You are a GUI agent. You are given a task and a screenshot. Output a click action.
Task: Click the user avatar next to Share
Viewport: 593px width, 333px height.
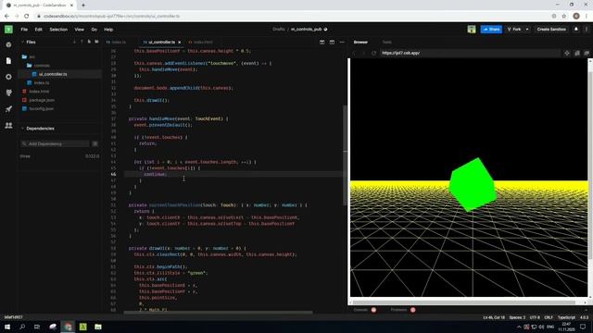click(x=472, y=29)
